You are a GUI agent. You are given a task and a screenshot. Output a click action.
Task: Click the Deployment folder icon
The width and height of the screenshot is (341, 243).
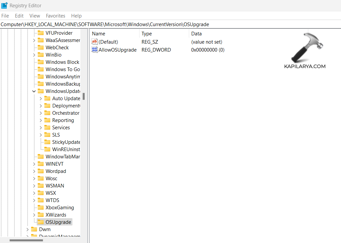pyautogui.click(x=47, y=106)
